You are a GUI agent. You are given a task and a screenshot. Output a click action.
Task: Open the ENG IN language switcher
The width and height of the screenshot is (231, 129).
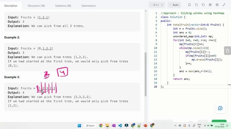click(199, 126)
